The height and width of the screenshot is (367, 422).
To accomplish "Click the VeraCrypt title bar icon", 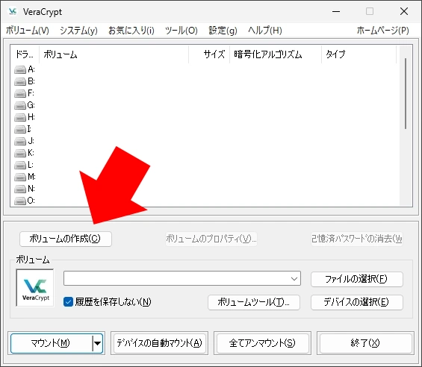I will [13, 11].
